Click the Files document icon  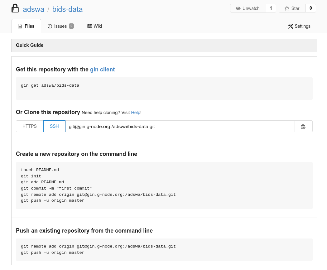click(20, 26)
